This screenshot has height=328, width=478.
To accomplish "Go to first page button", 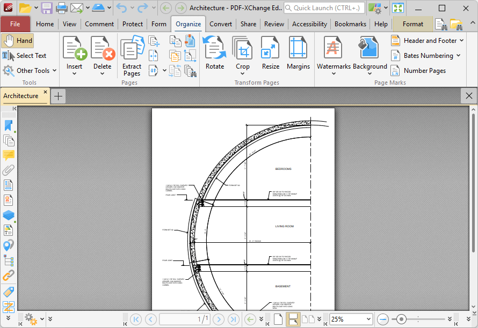I will (136, 319).
